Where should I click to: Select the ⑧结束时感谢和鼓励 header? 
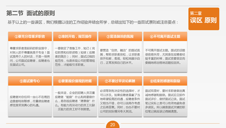[x=165, y=81]
